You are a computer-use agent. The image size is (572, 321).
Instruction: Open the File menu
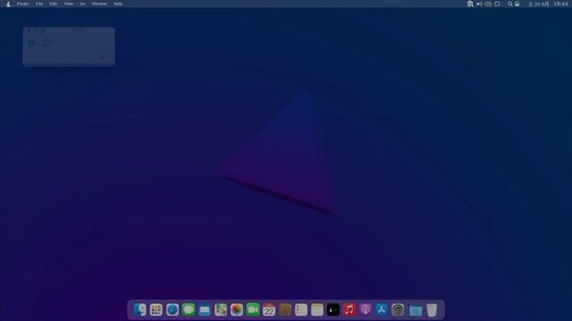point(39,4)
